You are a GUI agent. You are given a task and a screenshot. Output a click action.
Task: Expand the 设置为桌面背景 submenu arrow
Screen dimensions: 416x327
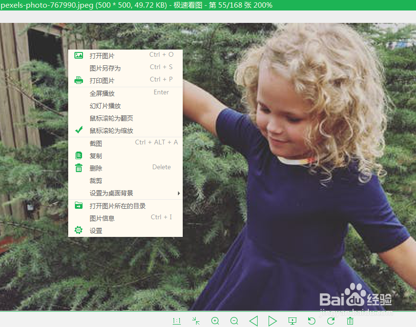coord(179,194)
